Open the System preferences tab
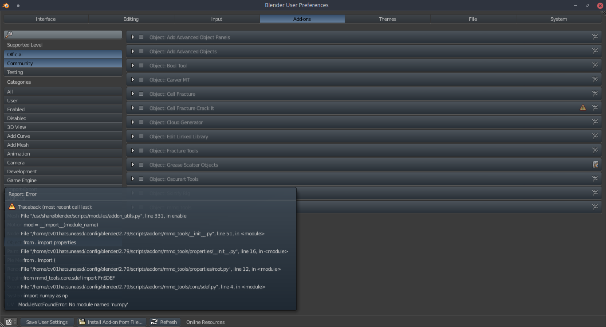Screen dimensions: 606x327 click(x=559, y=19)
